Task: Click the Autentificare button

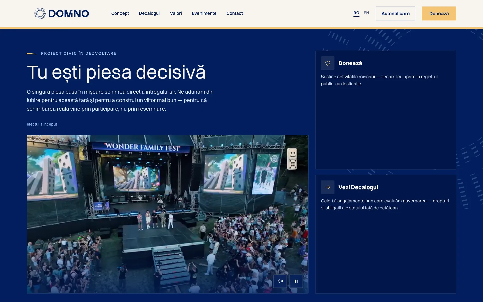Action: tap(395, 13)
